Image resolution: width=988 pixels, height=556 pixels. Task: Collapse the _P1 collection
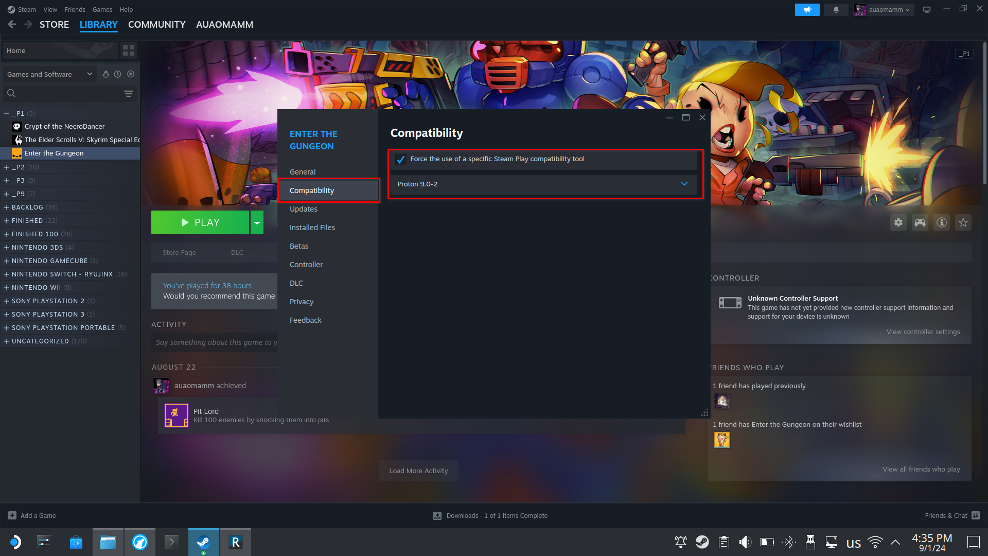tap(7, 113)
